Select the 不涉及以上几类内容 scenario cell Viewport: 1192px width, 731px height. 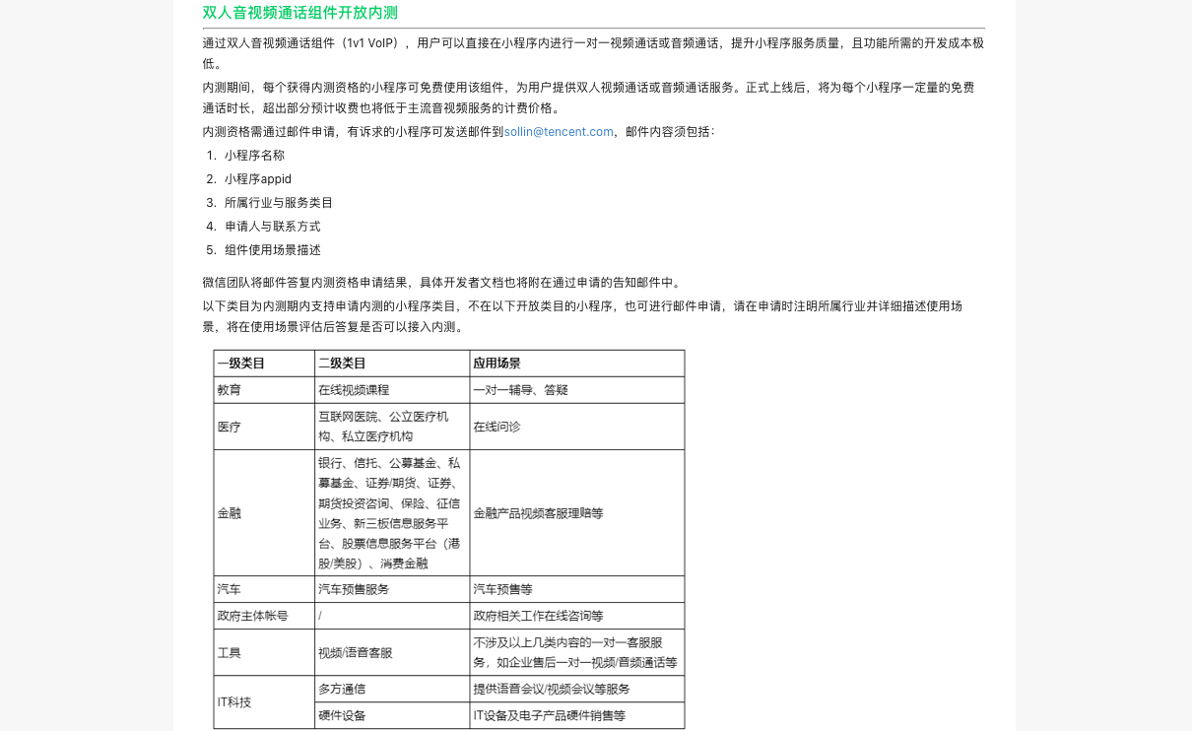[x=577, y=652]
